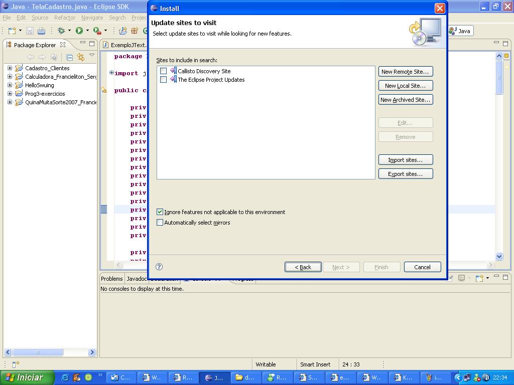
Task: Click the Iniciar start button
Action: (27, 377)
